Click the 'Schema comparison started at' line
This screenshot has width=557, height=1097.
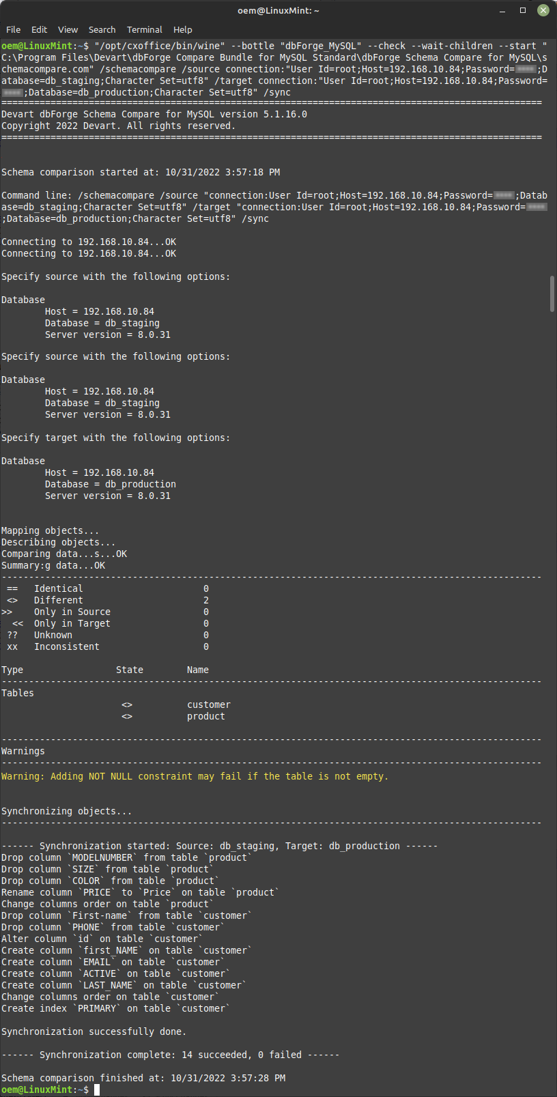(x=141, y=172)
